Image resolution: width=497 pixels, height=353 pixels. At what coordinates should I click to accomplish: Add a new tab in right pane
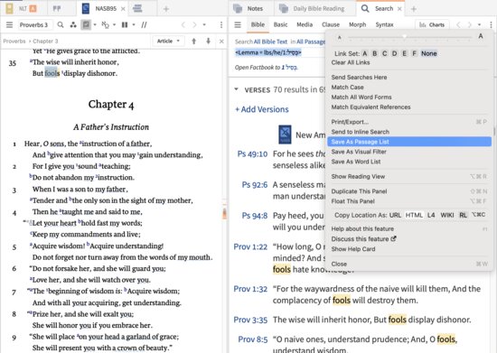tap(414, 9)
